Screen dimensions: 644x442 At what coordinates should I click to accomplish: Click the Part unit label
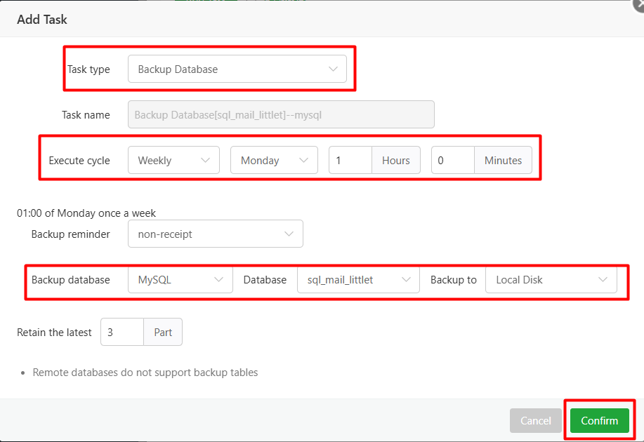tap(163, 333)
